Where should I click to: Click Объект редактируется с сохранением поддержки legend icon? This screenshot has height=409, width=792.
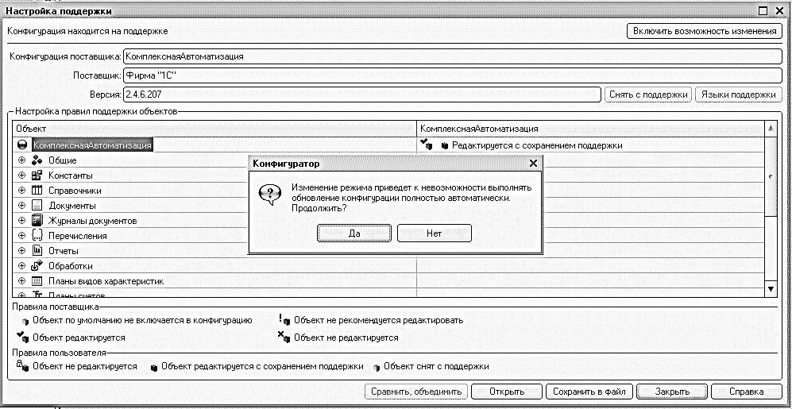pos(155,368)
